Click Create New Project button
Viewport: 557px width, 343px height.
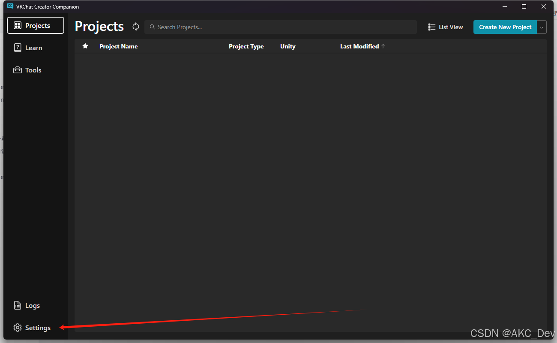pos(505,27)
